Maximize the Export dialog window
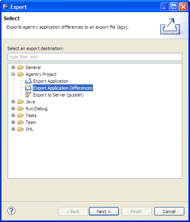The width and height of the screenshot is (190, 222). pyautogui.click(x=174, y=6)
